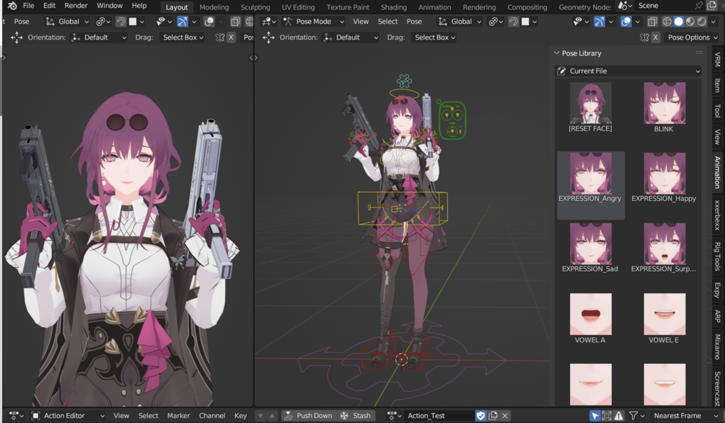Open Select menu in right viewport header
725x423 pixels.
click(x=387, y=21)
